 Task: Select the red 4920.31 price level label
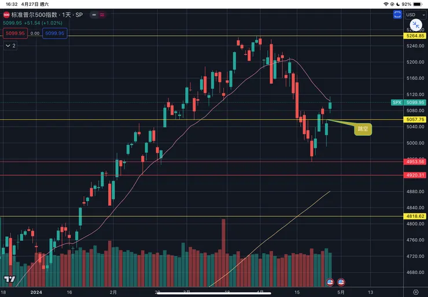click(416, 175)
